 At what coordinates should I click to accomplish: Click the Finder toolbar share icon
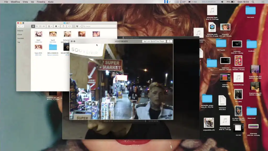click(64, 26)
